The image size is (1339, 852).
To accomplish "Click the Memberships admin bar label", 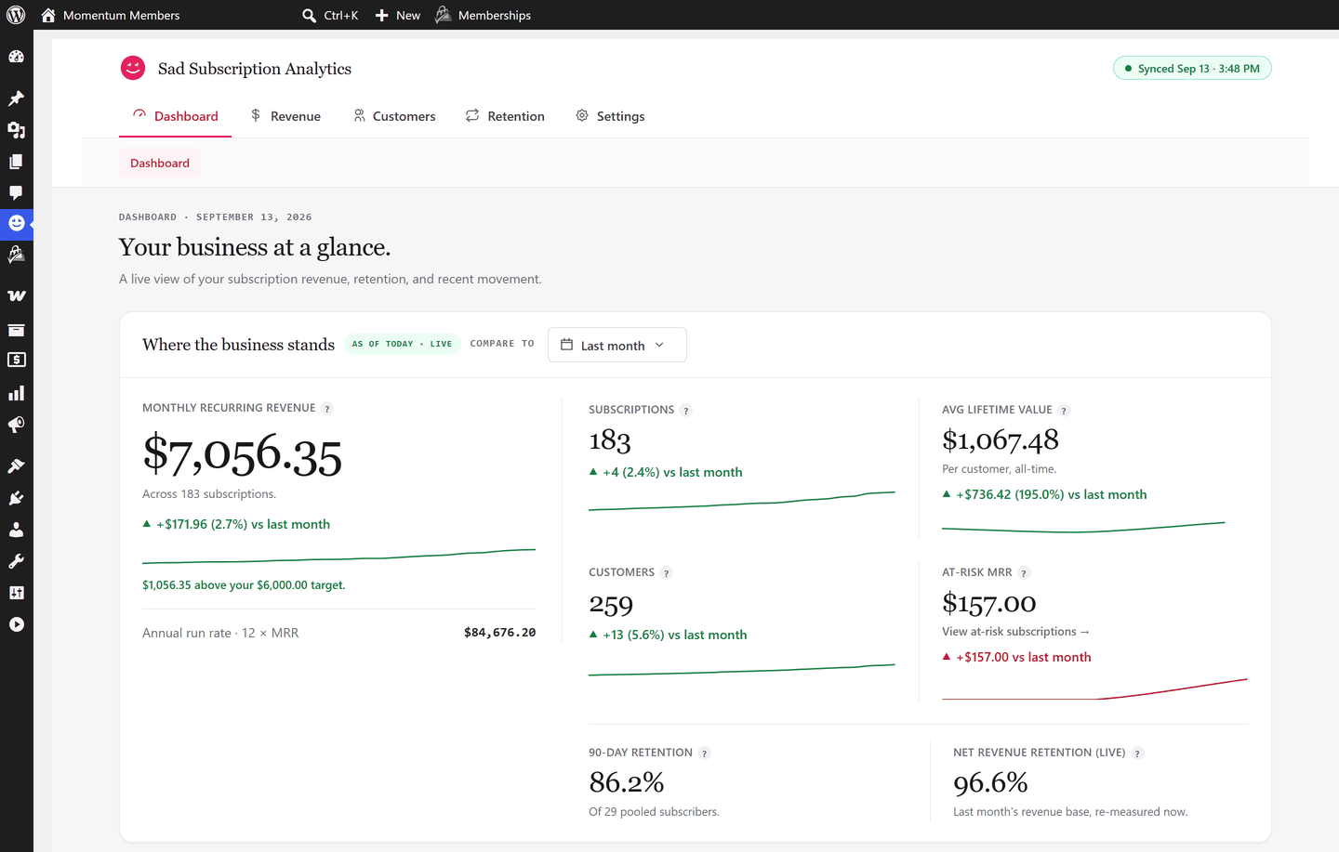I will click(495, 15).
